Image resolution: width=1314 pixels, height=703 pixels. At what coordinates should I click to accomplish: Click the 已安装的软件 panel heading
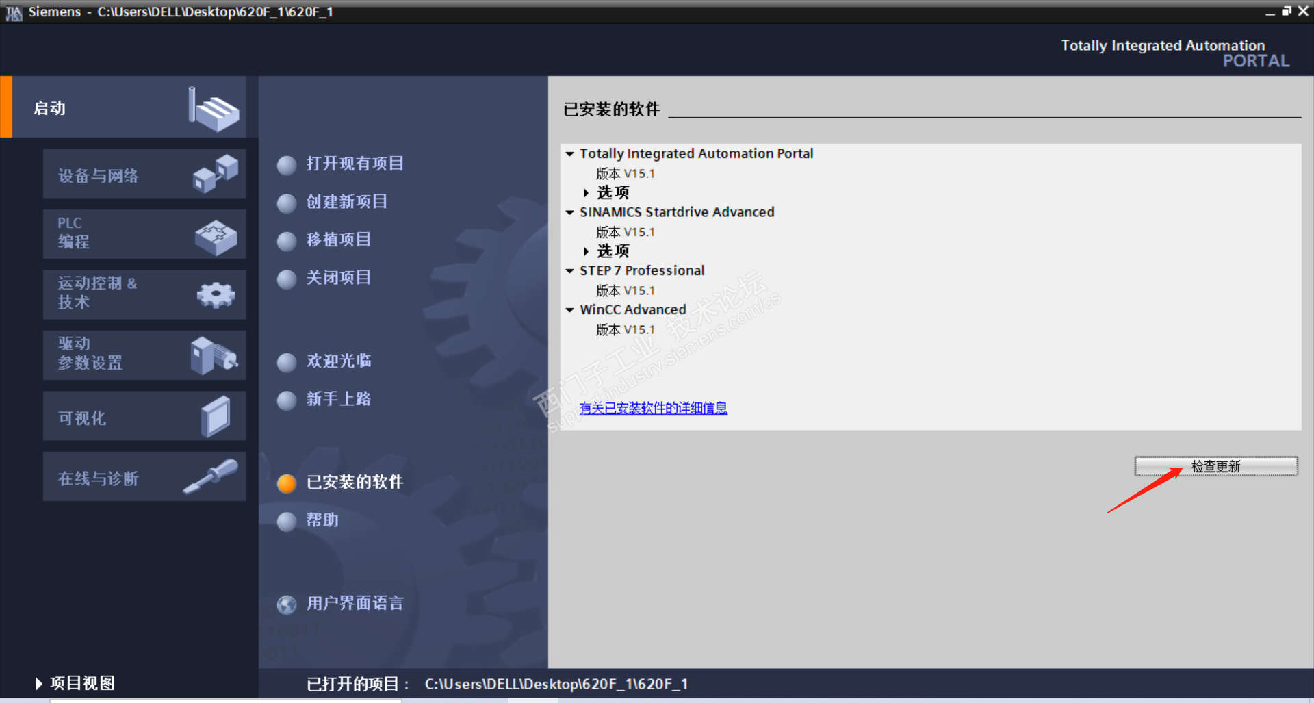612,110
